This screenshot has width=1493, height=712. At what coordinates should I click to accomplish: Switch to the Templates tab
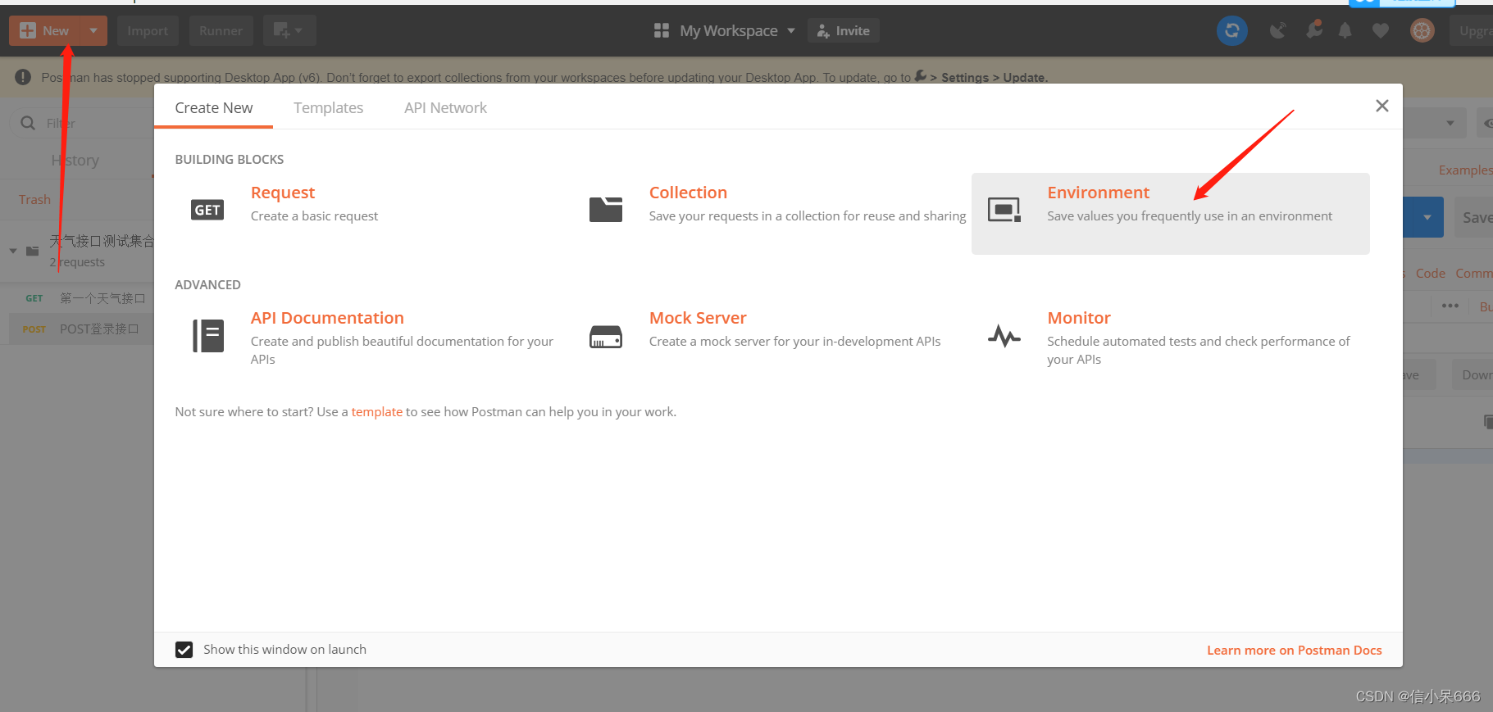coord(329,108)
